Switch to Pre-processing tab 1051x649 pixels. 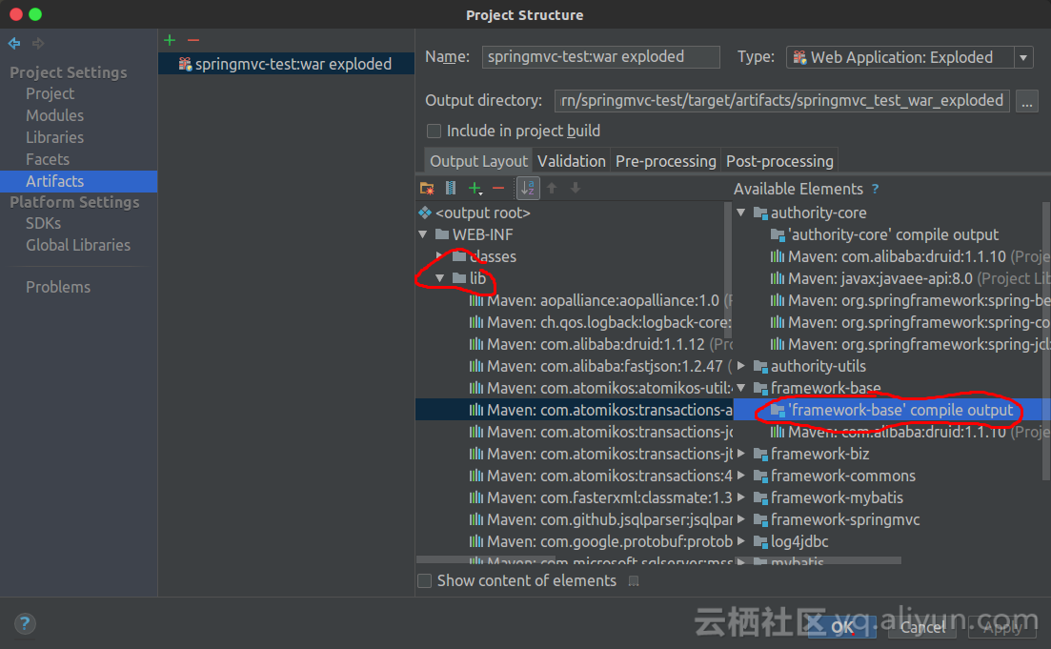(666, 161)
